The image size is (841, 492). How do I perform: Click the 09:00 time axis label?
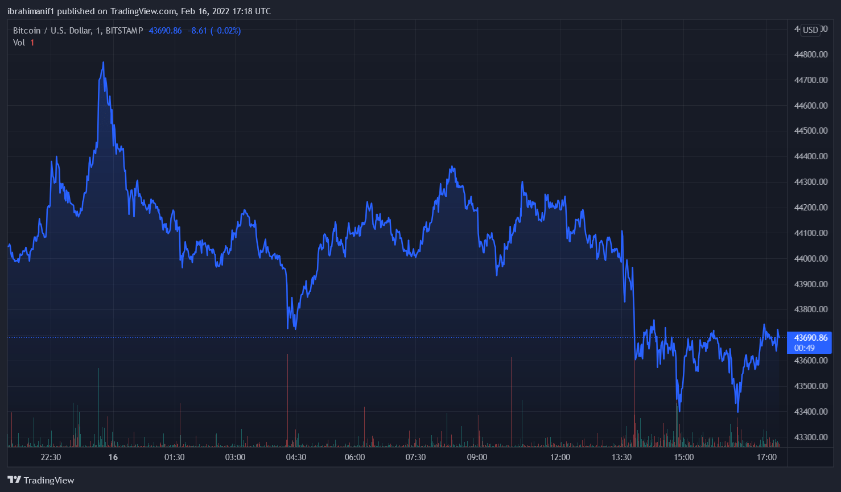coord(477,457)
